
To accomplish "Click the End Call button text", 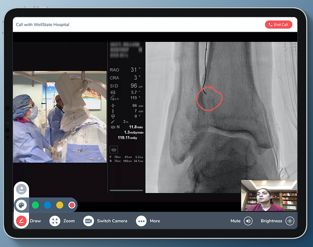I will (281, 25).
